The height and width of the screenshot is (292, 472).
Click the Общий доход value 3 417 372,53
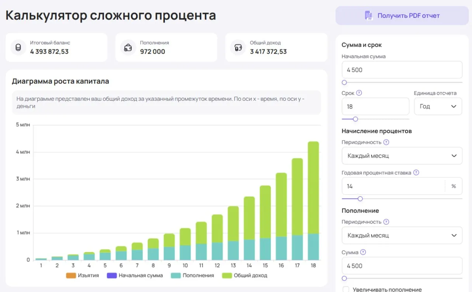[268, 51]
